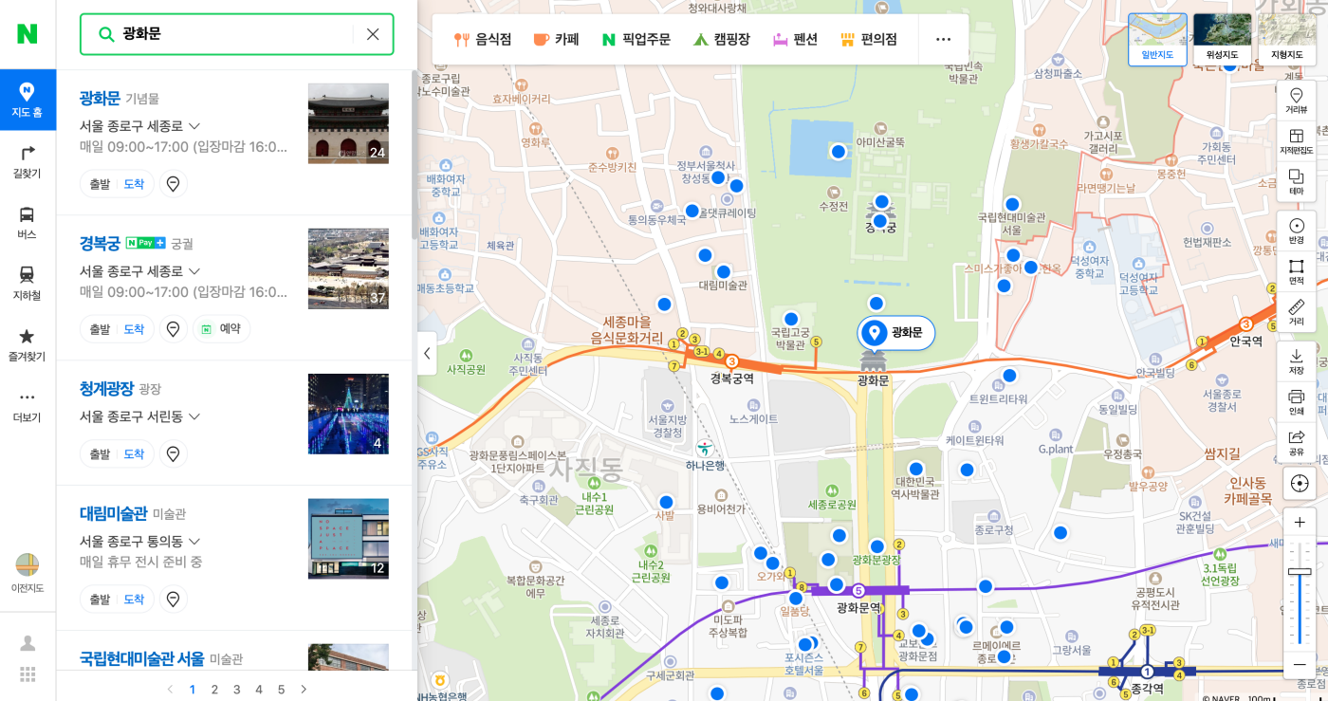This screenshot has height=701, width=1328.
Task: Open the 광화문 기념물 result title
Action: click(100, 98)
